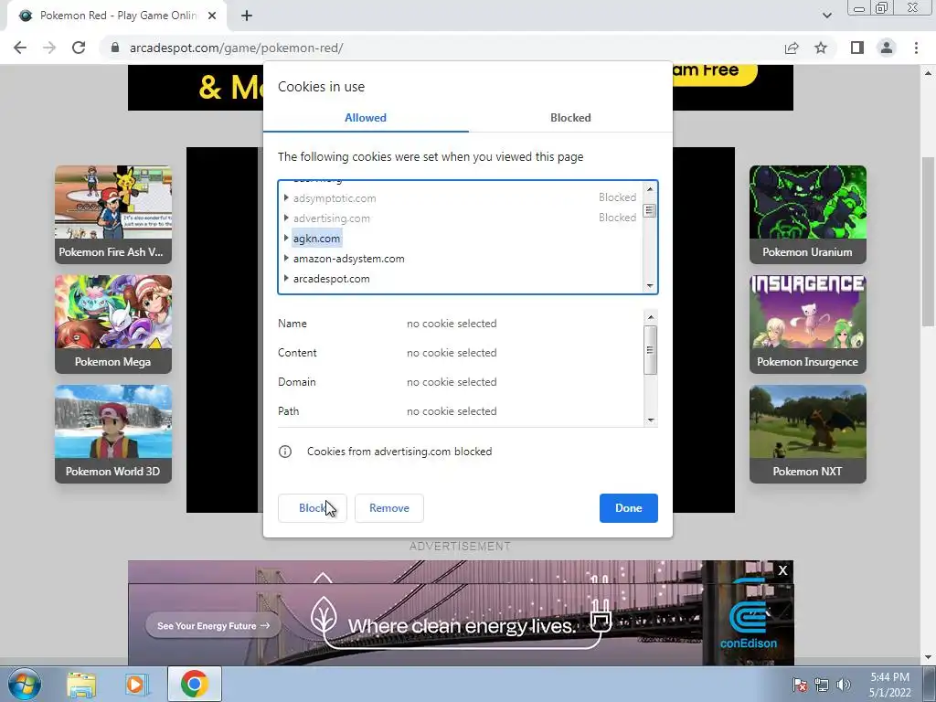
Task: Share this page via the share icon
Action: [792, 48]
